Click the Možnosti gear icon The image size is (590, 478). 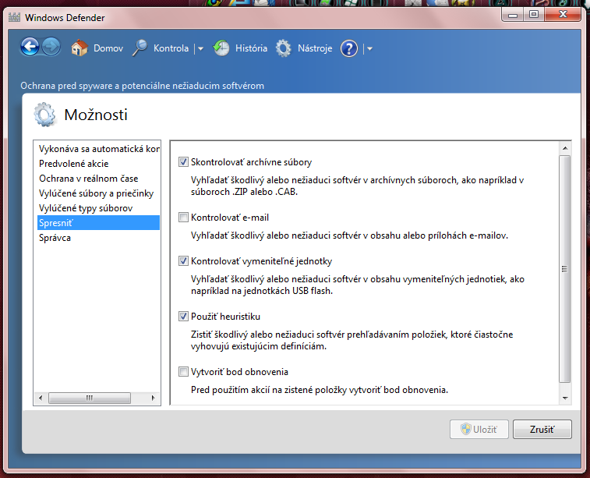pyautogui.click(x=44, y=115)
